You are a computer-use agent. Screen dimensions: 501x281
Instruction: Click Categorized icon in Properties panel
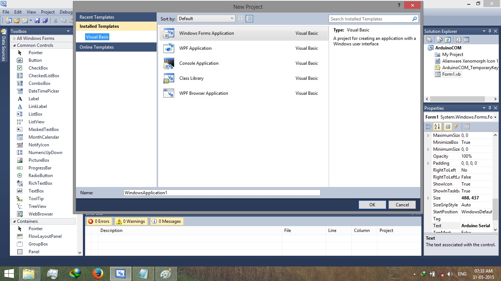429,127
